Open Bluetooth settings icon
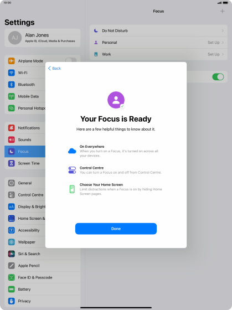Image resolution: width=232 pixels, height=310 pixels. (12, 85)
